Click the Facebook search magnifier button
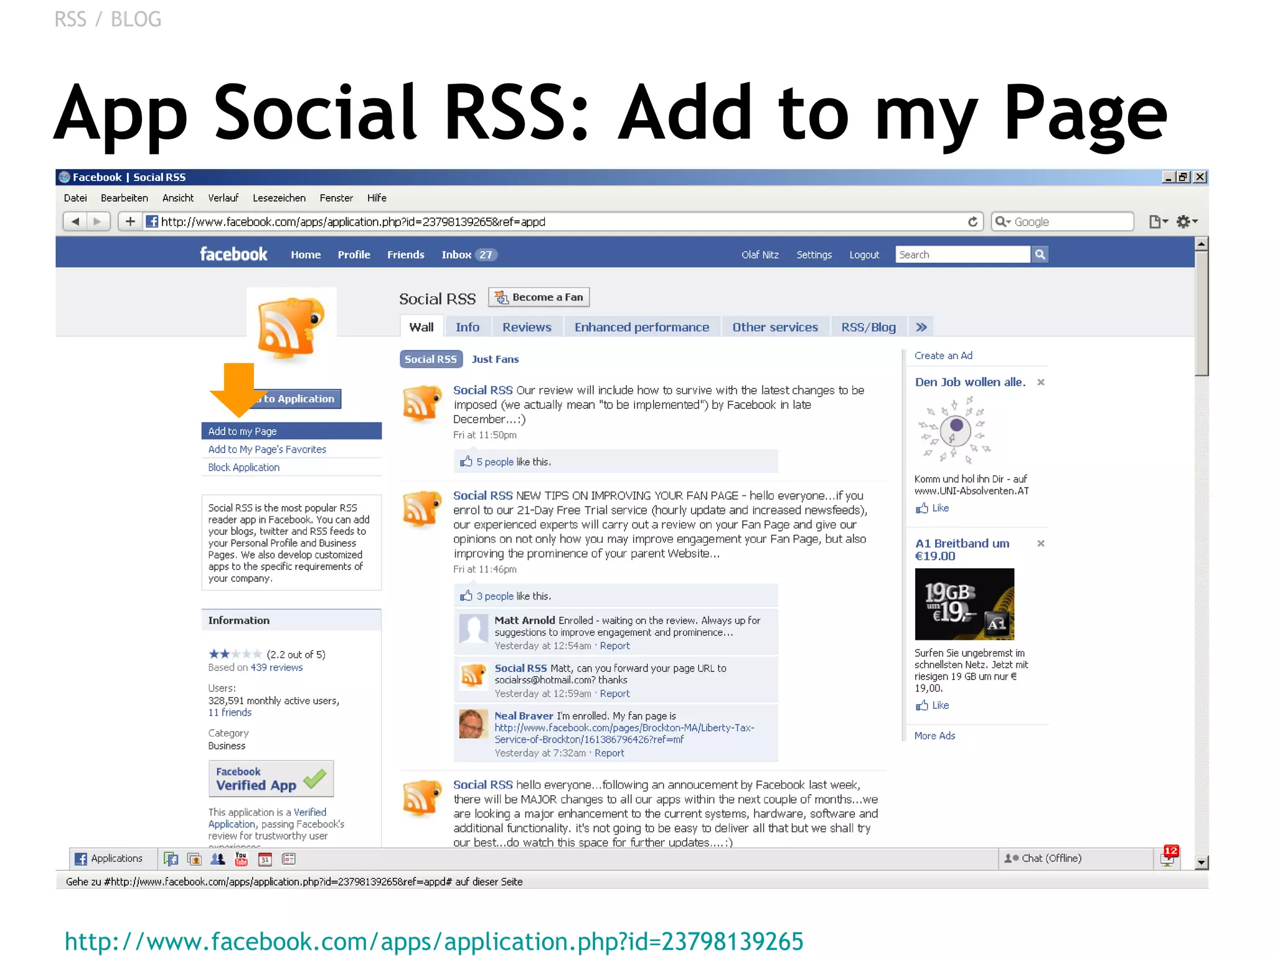Screen dimensions: 1275x956 [x=1040, y=254]
